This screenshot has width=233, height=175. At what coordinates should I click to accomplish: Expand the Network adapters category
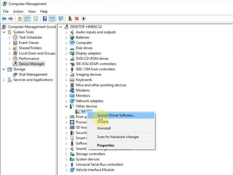click(66, 101)
